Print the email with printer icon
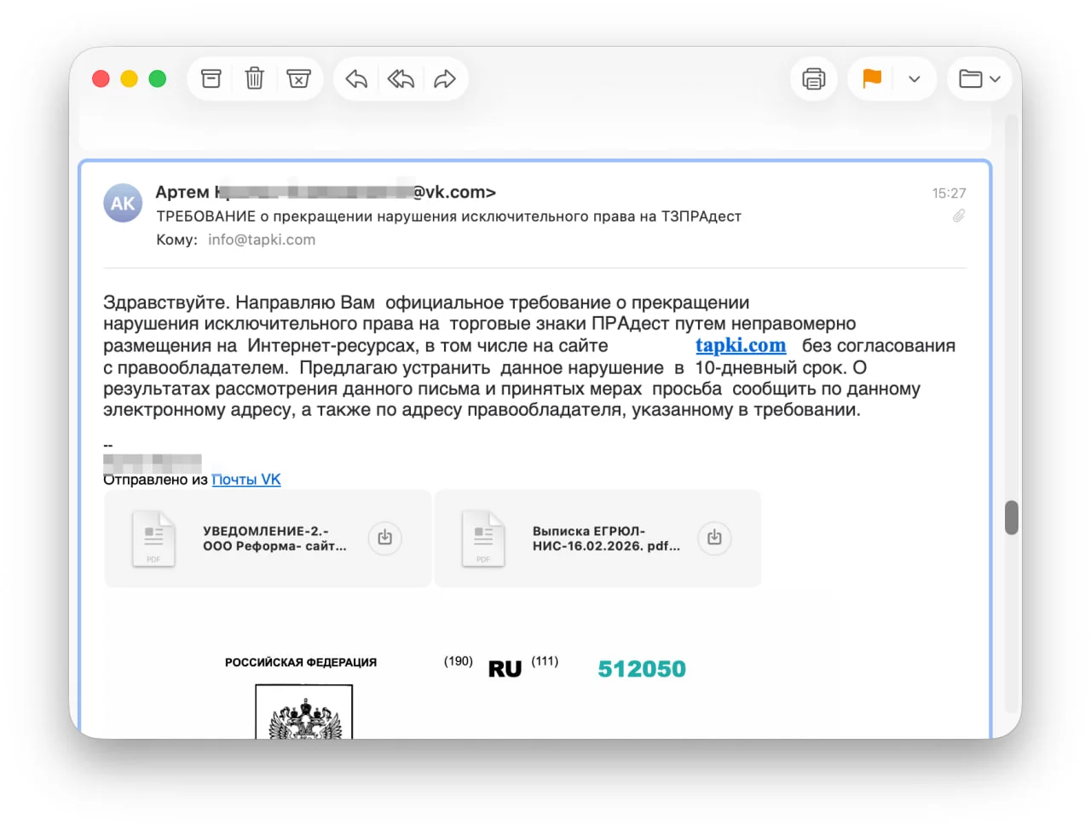The height and width of the screenshot is (830, 1091). (x=814, y=79)
